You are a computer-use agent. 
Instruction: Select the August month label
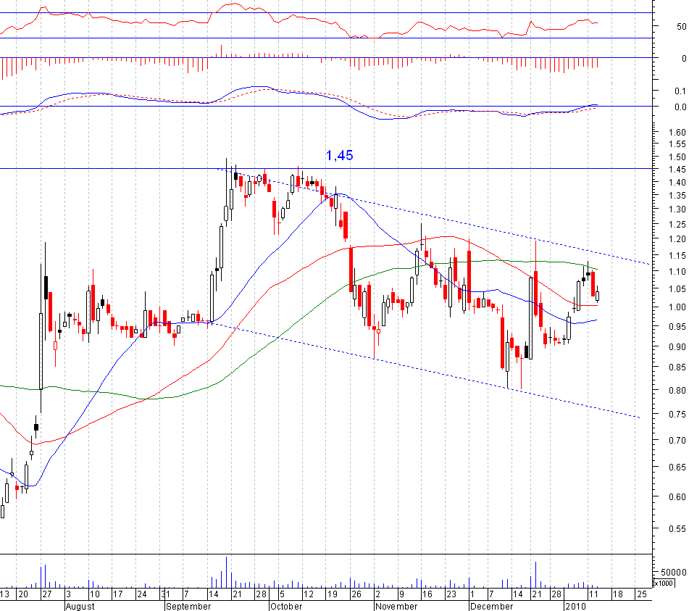click(x=80, y=606)
